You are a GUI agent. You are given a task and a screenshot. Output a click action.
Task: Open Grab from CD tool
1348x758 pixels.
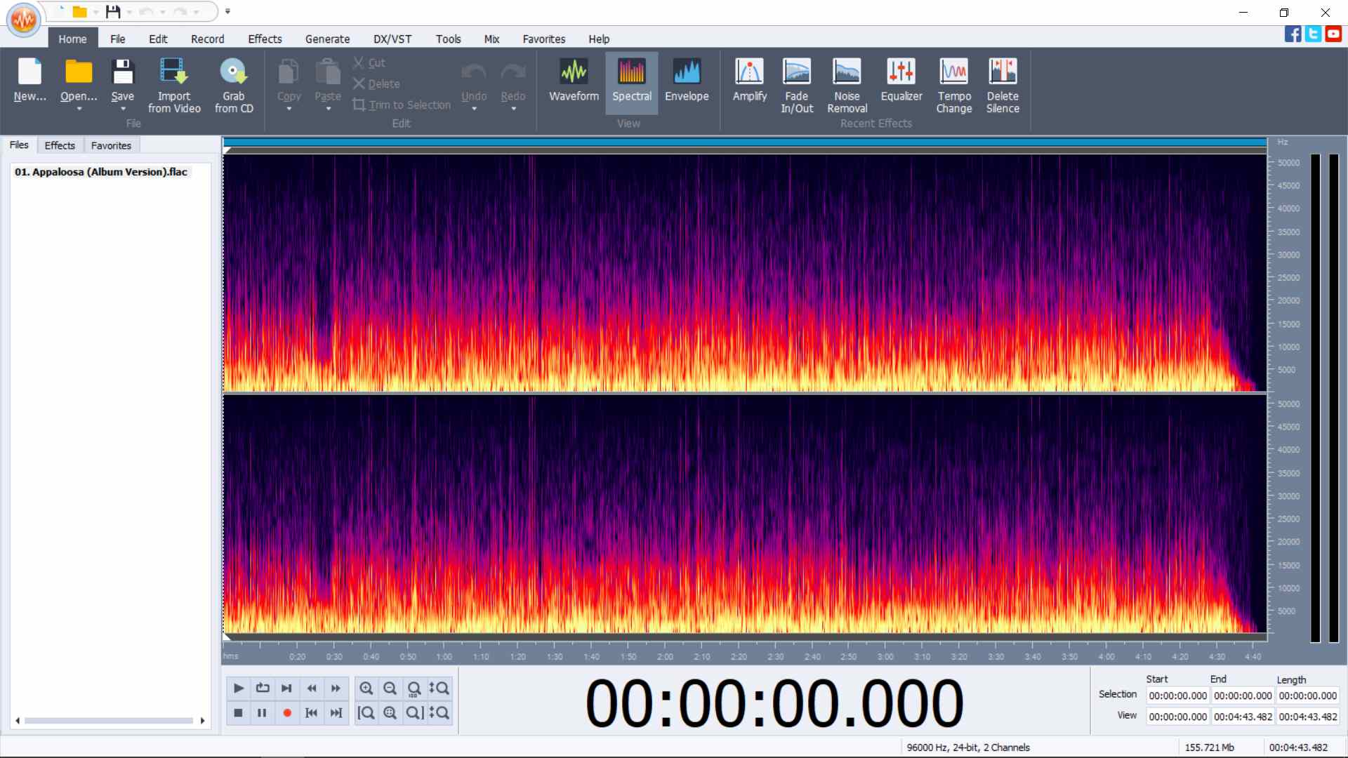234,86
